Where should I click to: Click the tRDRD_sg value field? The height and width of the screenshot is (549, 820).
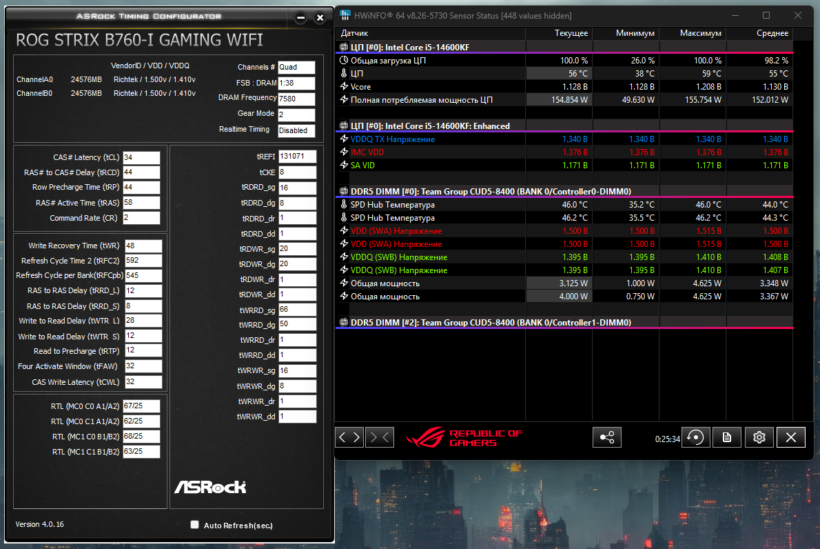(x=297, y=188)
